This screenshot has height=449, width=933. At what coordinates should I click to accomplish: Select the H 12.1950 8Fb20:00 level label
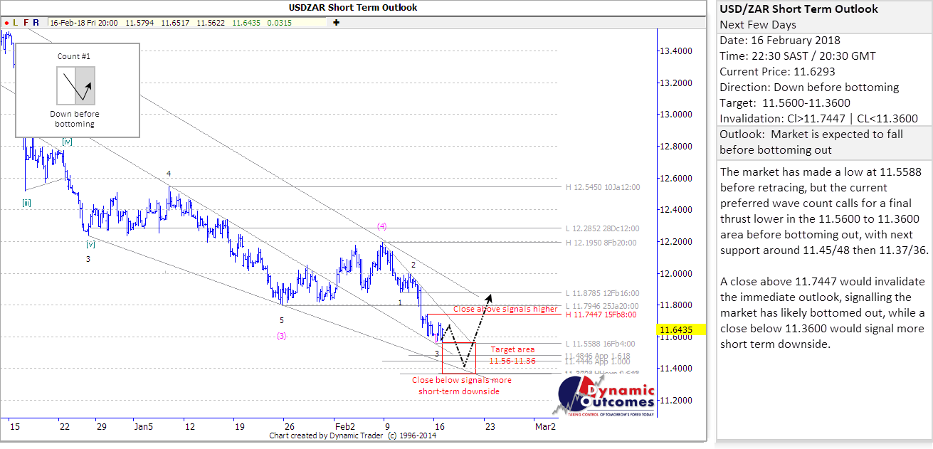click(601, 243)
